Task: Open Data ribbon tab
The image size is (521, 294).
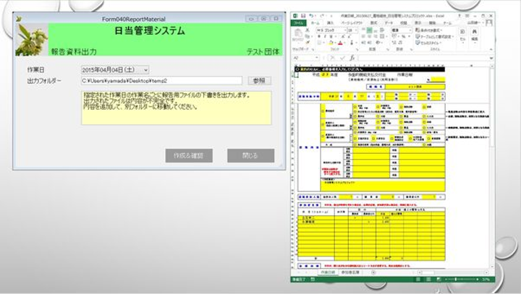Action: tap(389, 23)
